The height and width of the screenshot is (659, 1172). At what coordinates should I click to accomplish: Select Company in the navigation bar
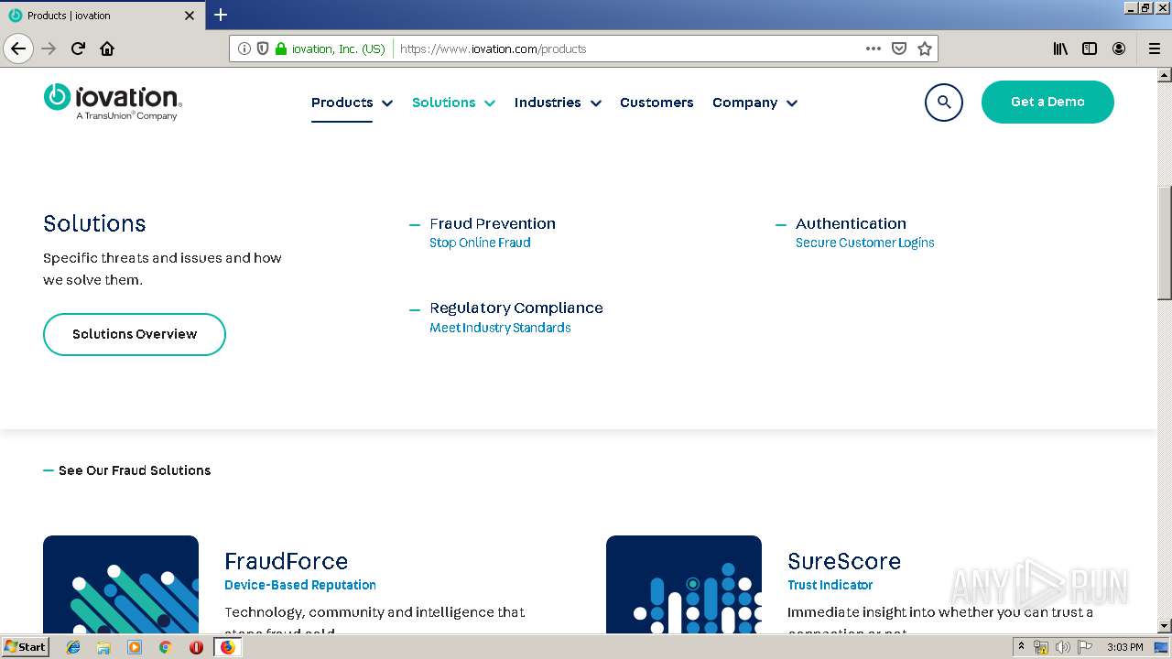coord(744,103)
